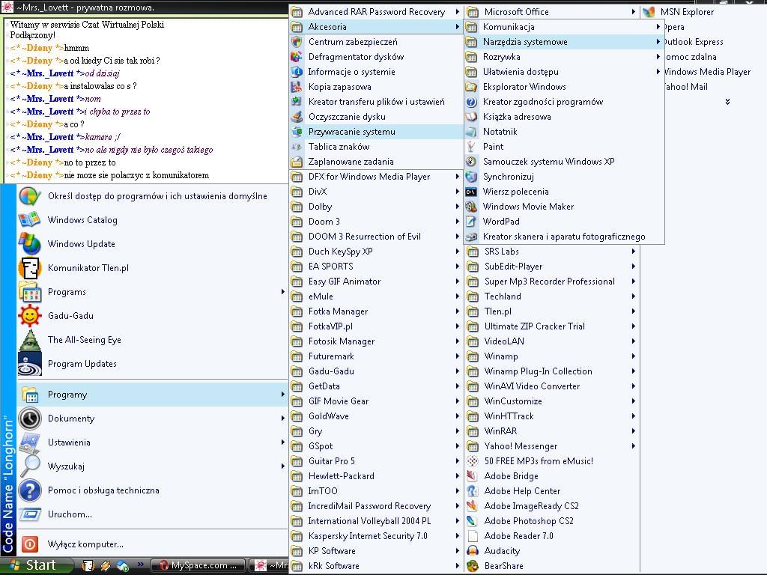The image size is (767, 575).
Task: Open Określ dostęp do programów entry
Action: pos(151,196)
